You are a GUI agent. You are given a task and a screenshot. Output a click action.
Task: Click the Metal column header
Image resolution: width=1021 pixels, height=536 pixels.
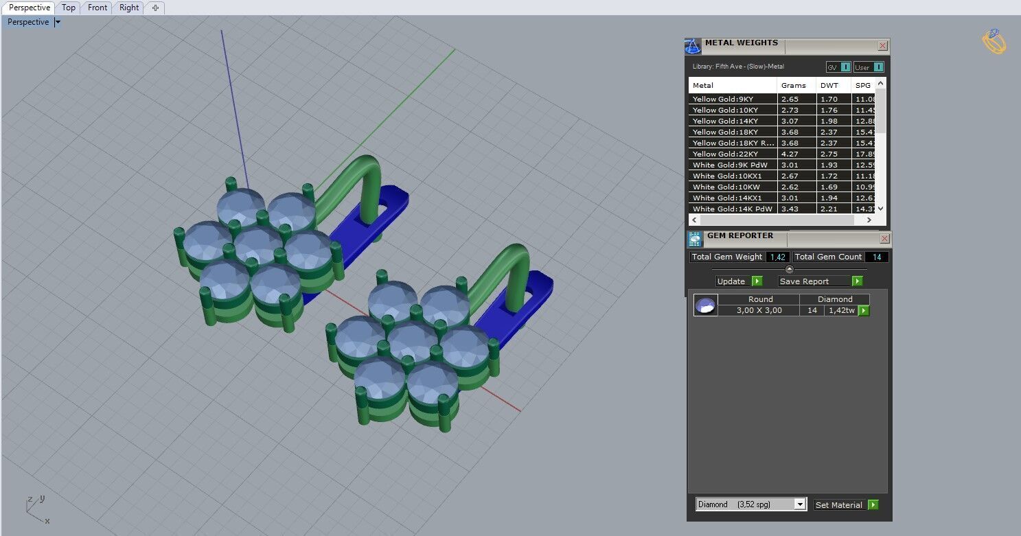coord(733,85)
